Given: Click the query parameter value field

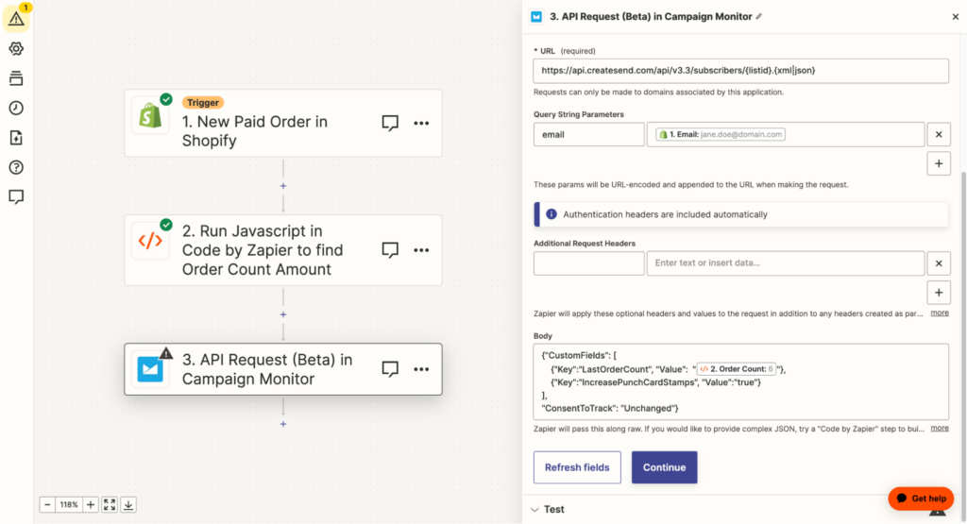Looking at the screenshot, I should coord(785,134).
